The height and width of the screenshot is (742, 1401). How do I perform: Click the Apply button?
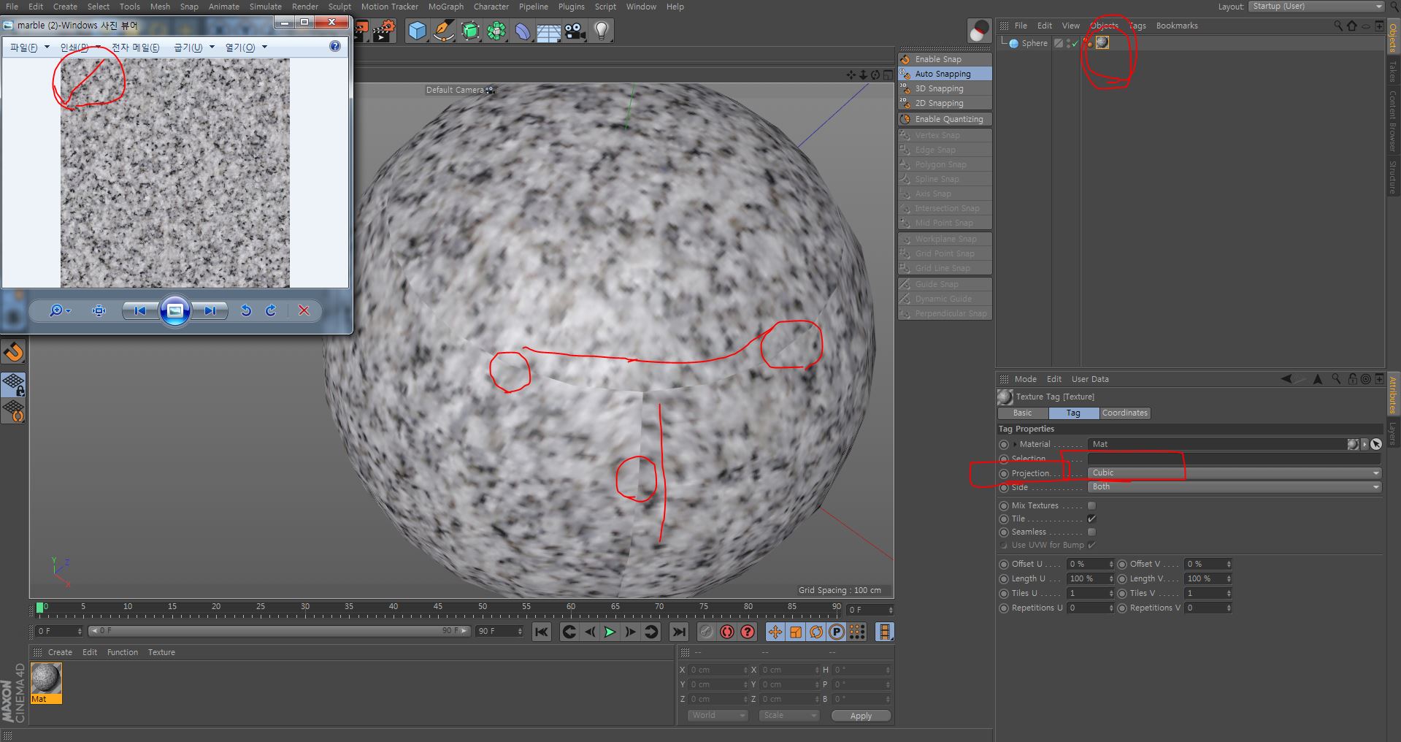[x=861, y=716]
